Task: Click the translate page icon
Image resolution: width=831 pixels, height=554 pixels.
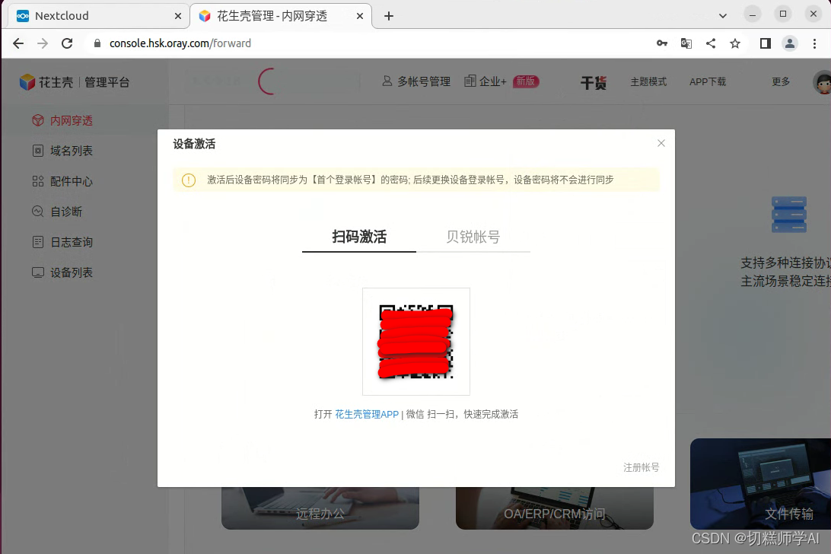Action: [x=686, y=43]
